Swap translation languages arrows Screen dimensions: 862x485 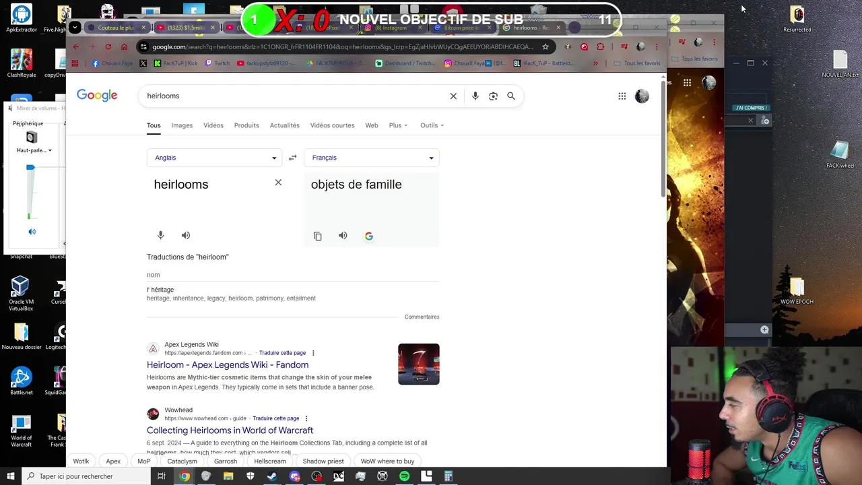(x=292, y=158)
